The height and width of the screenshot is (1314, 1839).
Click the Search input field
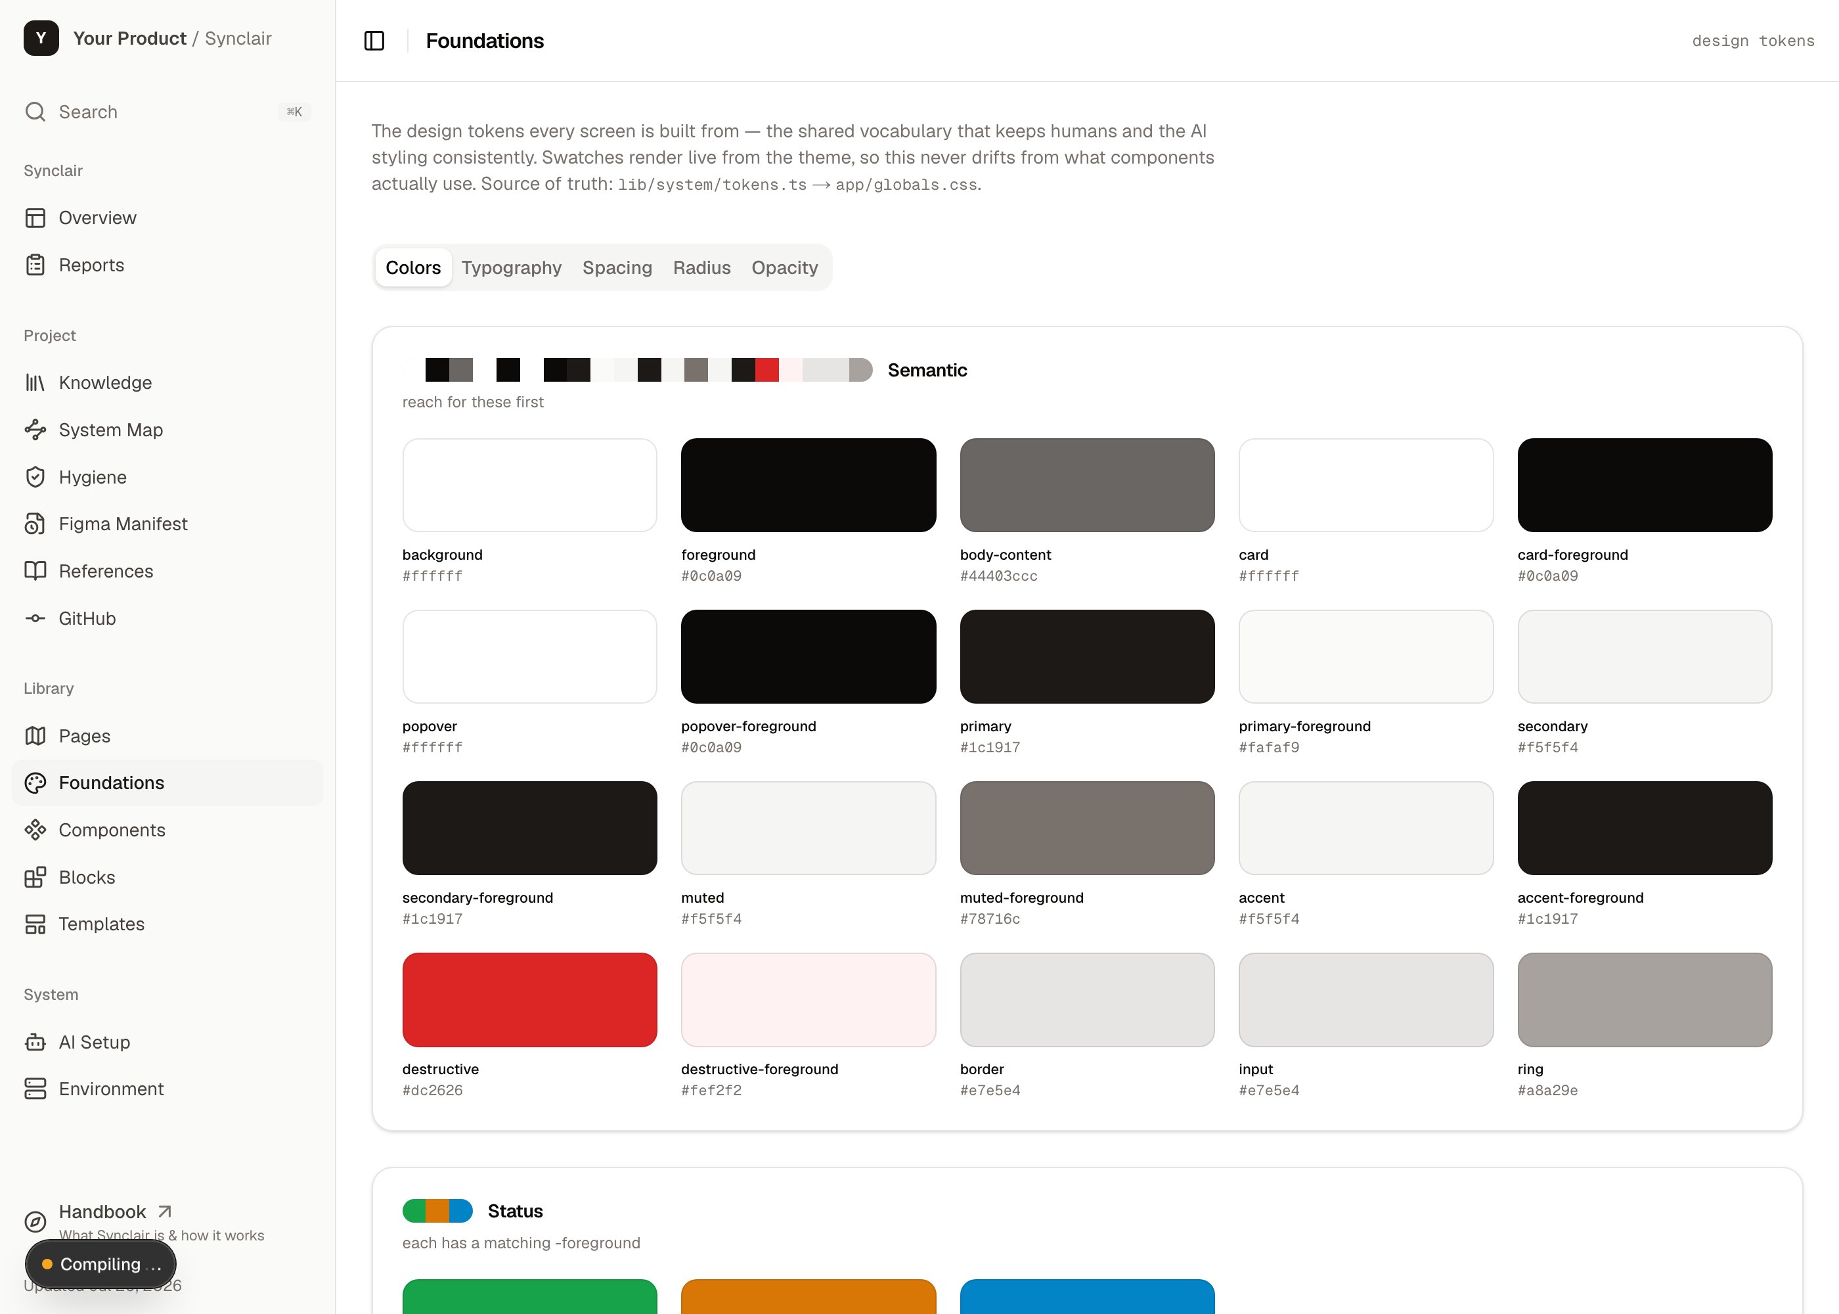pyautogui.click(x=167, y=112)
